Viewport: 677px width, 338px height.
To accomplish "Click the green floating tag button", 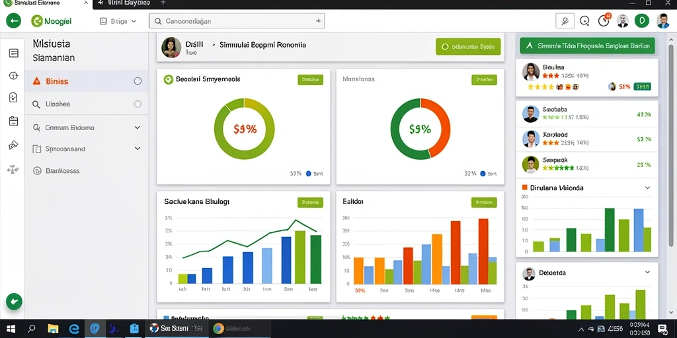I will point(14,302).
